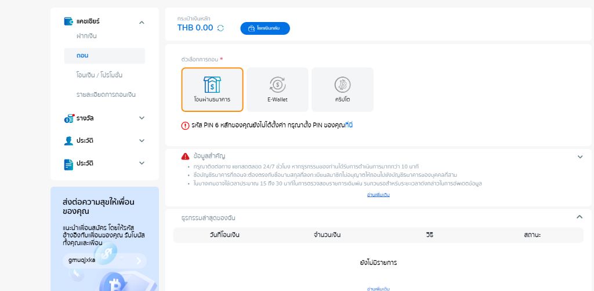Click the referral code gmuqjxka field
594x291 pixels.
tap(96, 260)
